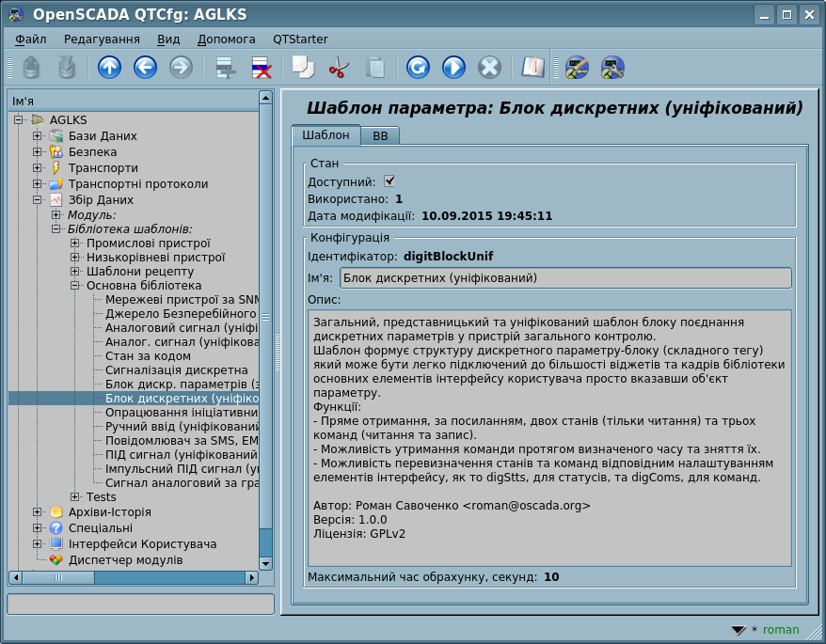
Task: Click the Add item toolbar icon
Action: click(x=225, y=68)
